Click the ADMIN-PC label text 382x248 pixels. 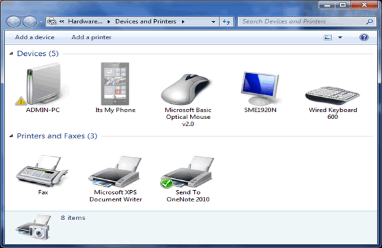(43, 110)
